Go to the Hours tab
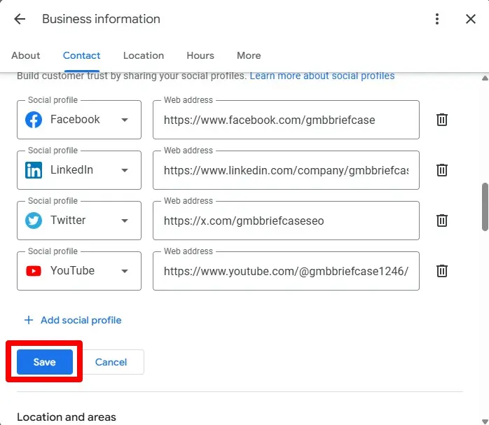 click(x=200, y=55)
